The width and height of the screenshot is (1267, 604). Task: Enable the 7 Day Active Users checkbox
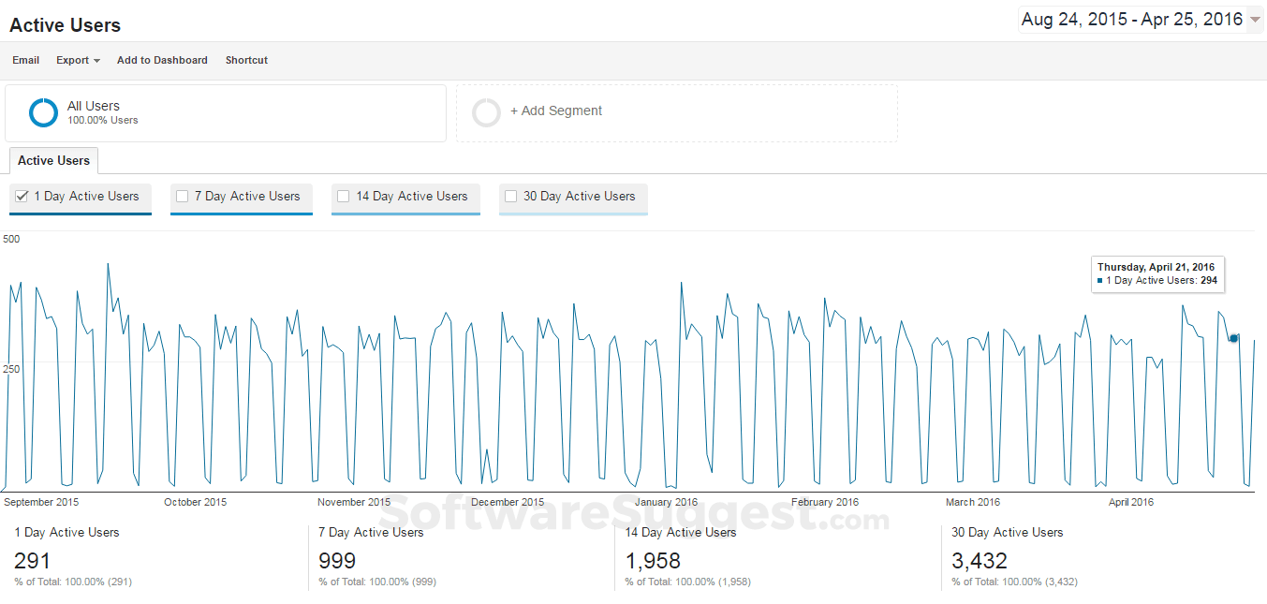coord(183,197)
